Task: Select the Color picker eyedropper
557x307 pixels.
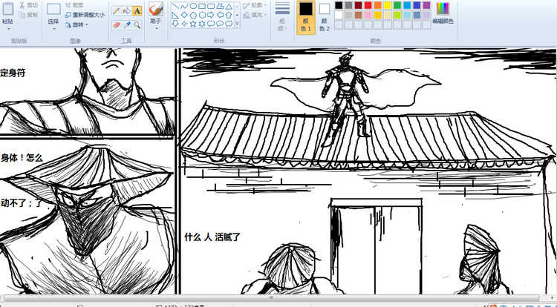Action: (x=127, y=24)
